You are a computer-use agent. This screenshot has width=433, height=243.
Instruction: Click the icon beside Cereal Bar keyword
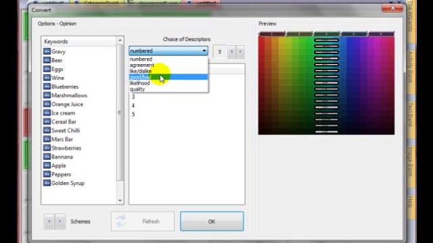tap(47, 122)
